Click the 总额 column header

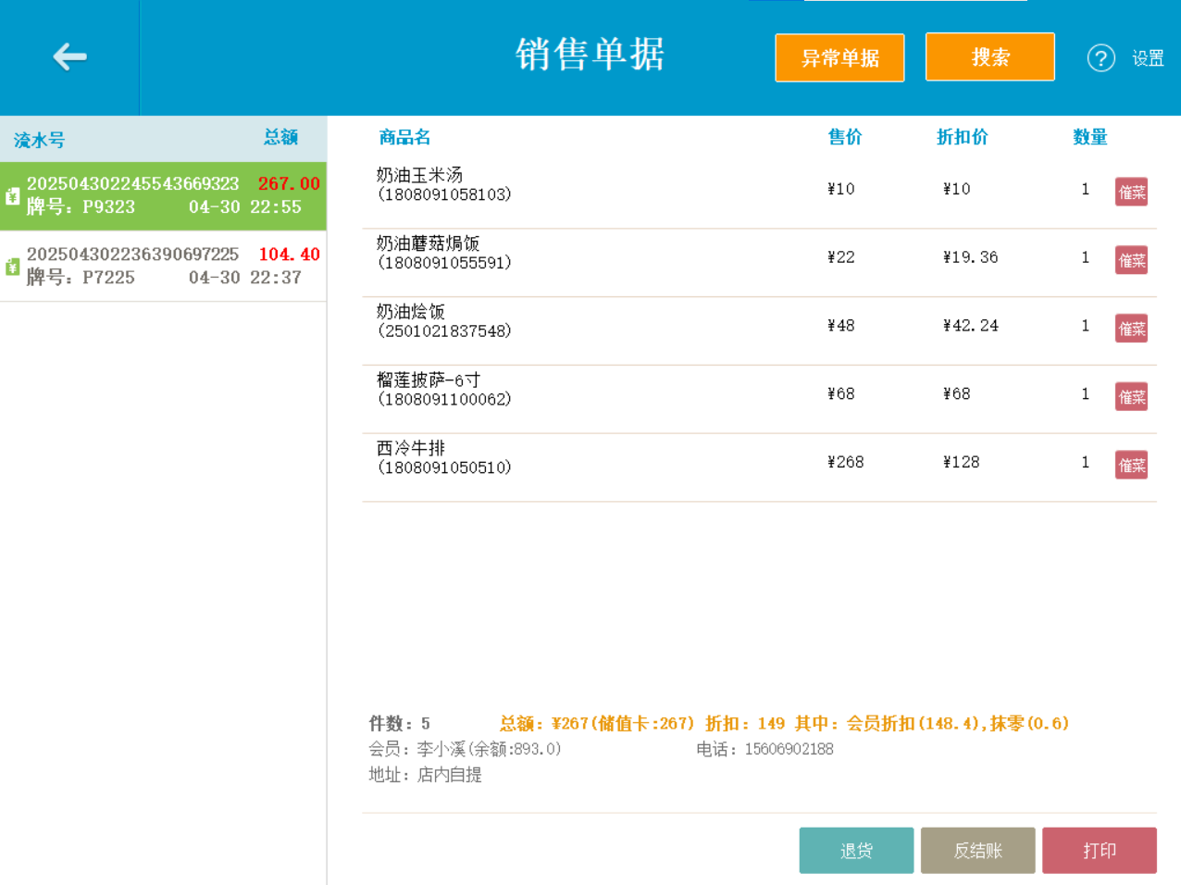click(280, 137)
